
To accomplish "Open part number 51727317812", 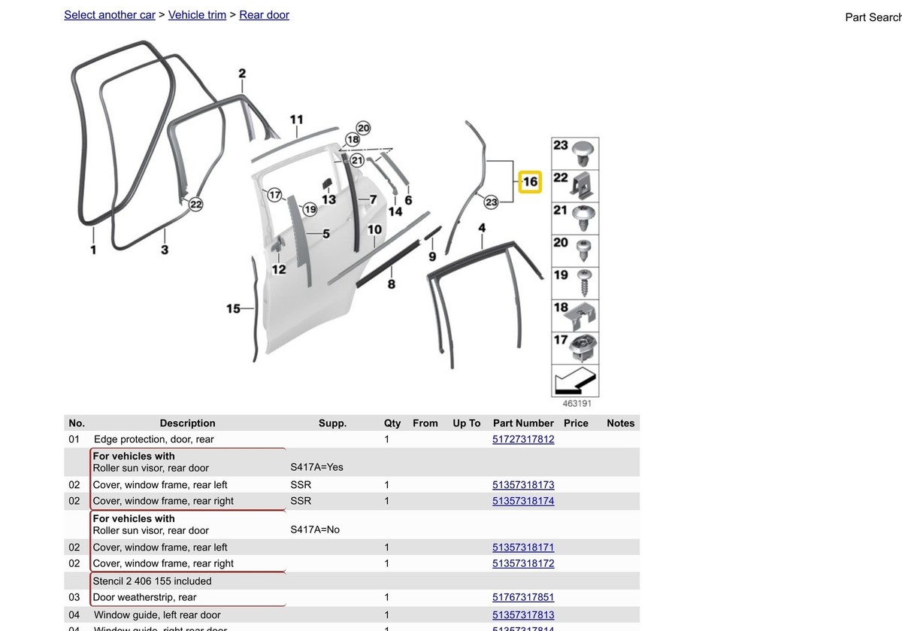I will pos(523,439).
